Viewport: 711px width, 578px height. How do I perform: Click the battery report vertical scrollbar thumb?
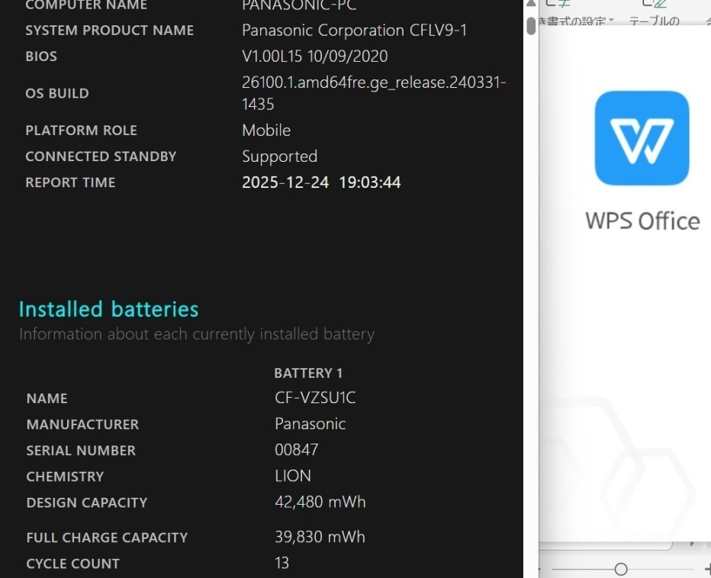point(531,26)
